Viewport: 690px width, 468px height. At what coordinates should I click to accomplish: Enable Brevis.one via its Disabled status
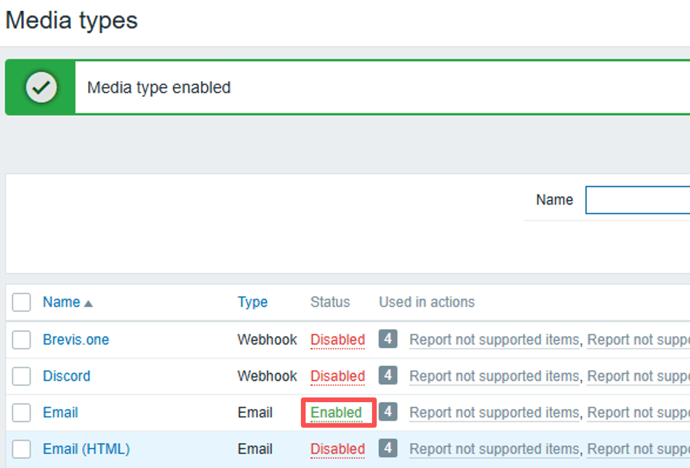pos(337,340)
